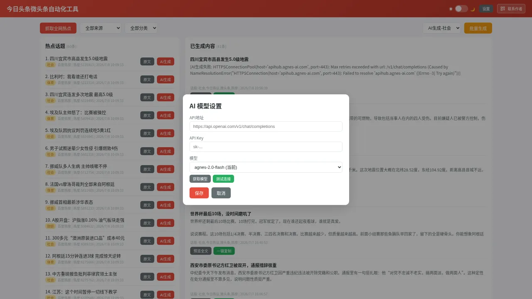Click AI生成 for 300多元"澳洲原装进口品"
The height and width of the screenshot is (299, 532).
(x=165, y=241)
